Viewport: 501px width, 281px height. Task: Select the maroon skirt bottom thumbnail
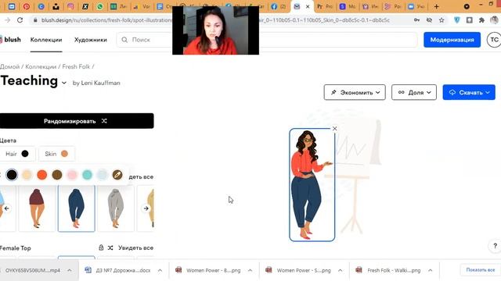pos(37,208)
